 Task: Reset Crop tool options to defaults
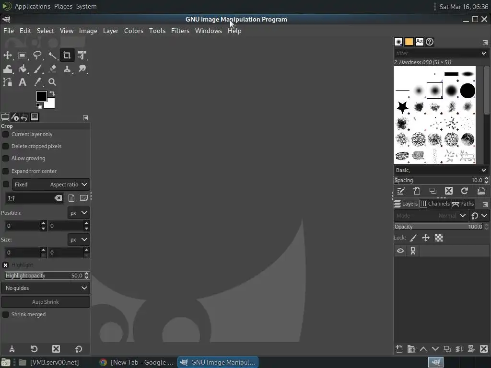tap(79, 349)
